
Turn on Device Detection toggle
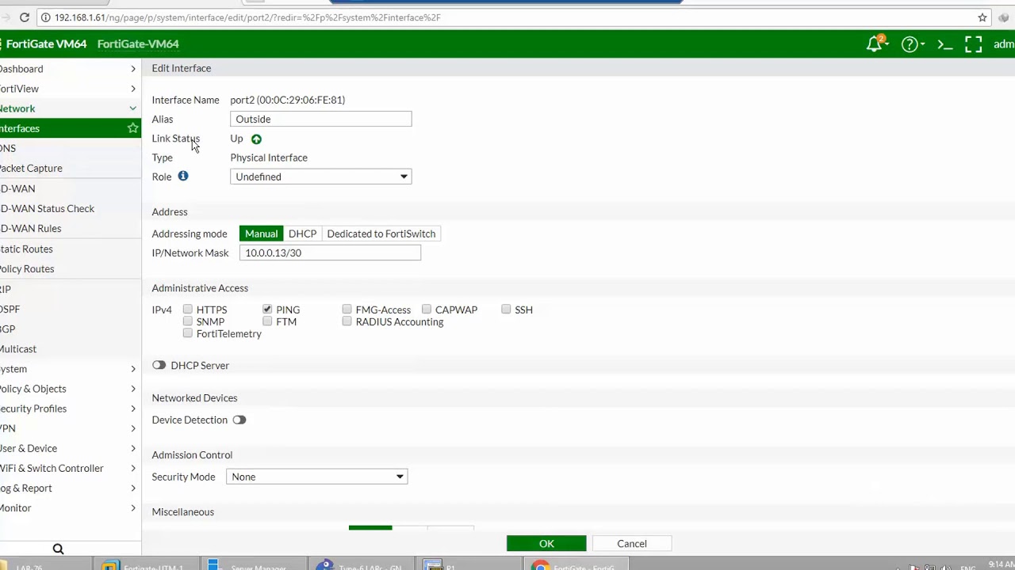pos(239,420)
